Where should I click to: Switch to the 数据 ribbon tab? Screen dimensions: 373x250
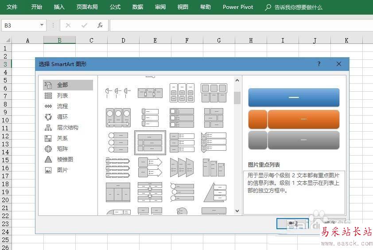tap(138, 7)
